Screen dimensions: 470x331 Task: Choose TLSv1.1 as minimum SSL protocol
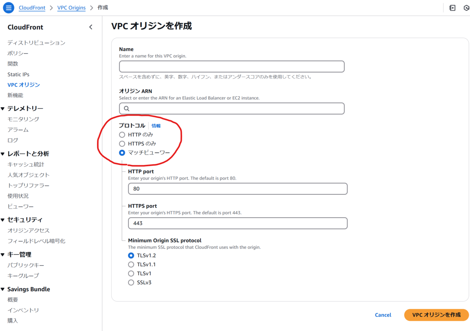[131, 264]
